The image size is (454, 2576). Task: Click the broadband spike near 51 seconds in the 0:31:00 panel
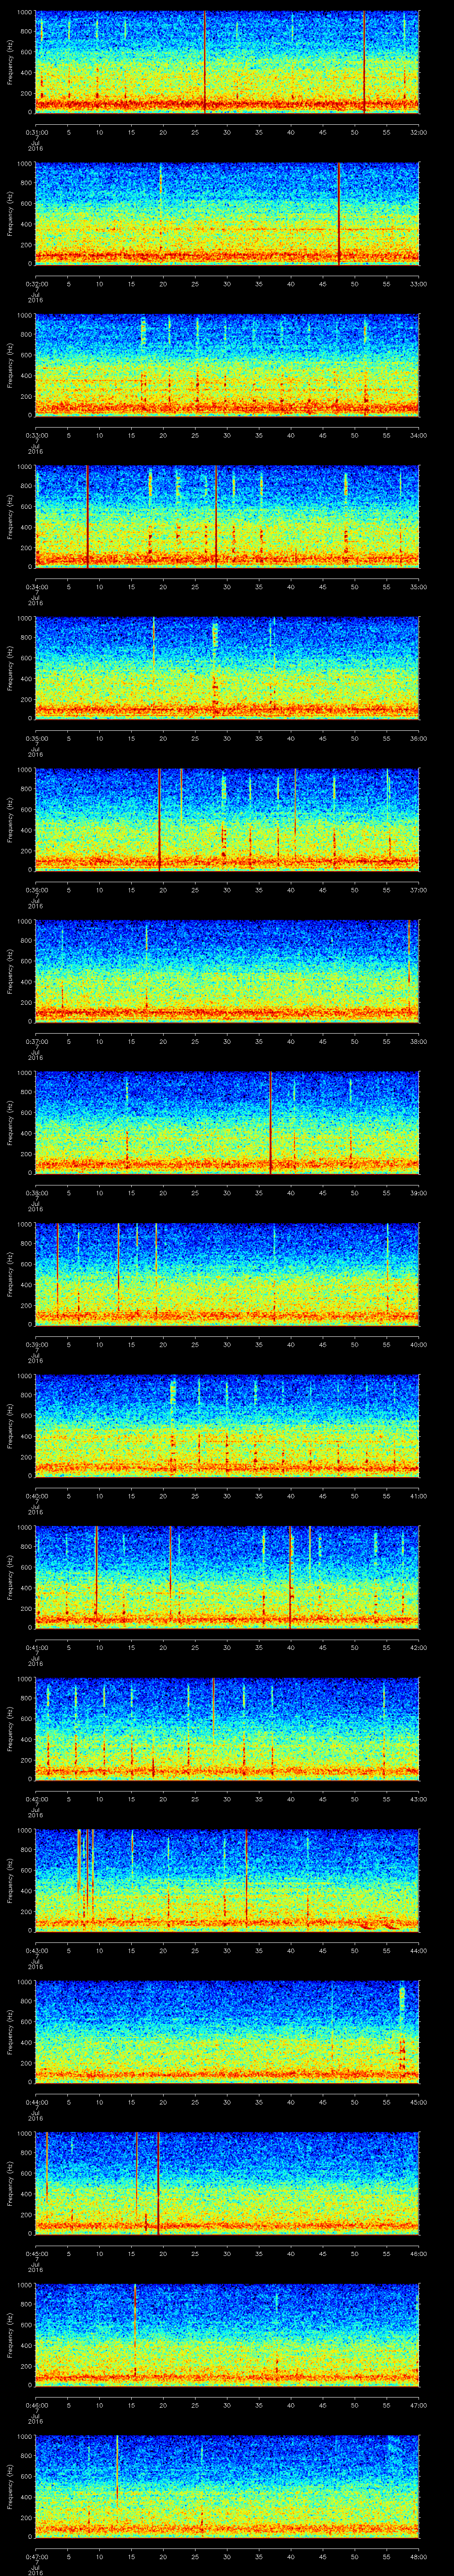[364, 62]
